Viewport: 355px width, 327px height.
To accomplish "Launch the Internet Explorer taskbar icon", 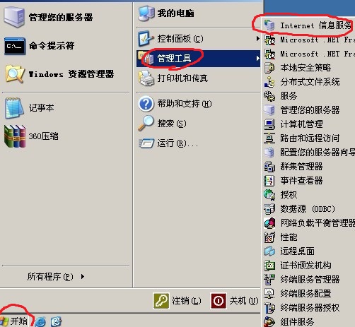I will tap(40, 321).
